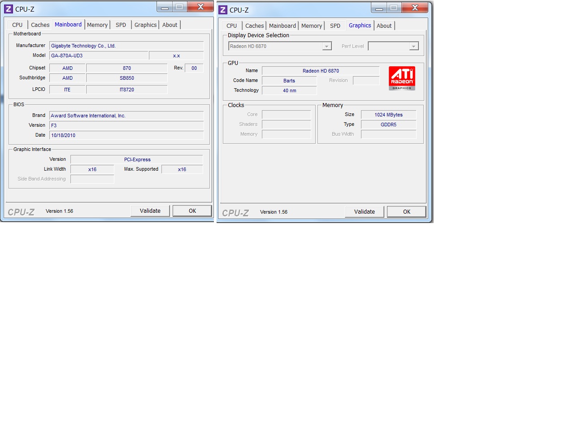
Task: Open Caches tab in left window
Action: pyautogui.click(x=40, y=25)
